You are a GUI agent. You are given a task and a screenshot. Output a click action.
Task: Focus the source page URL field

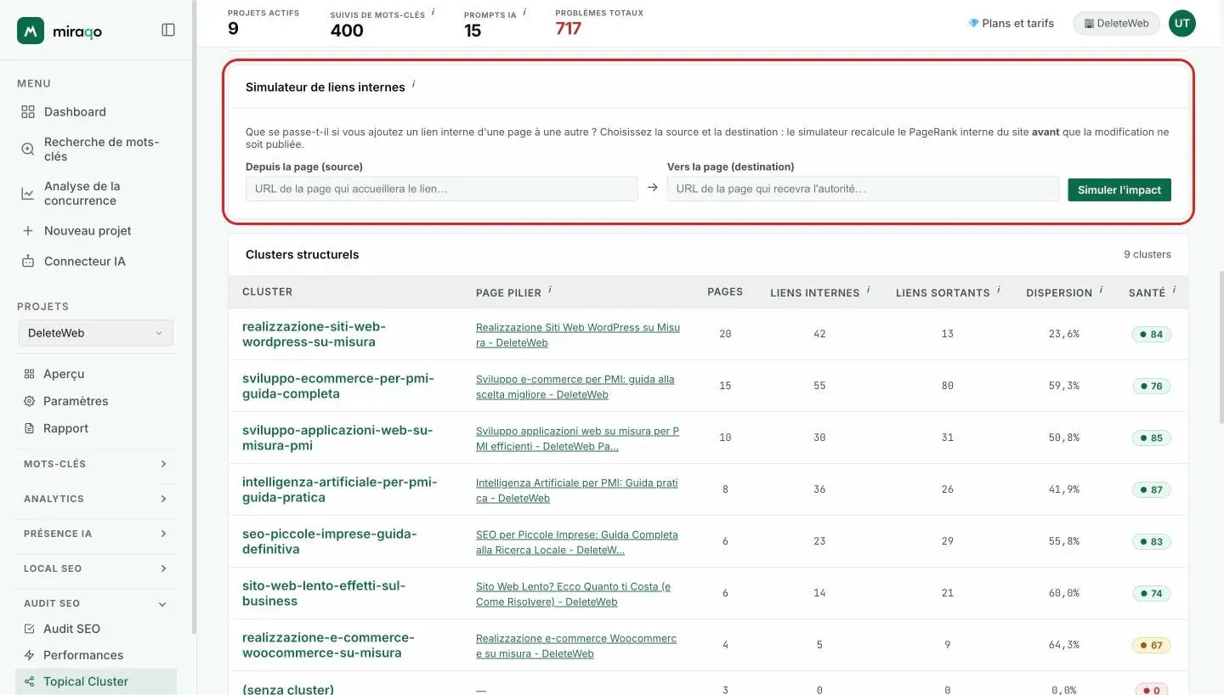click(441, 189)
